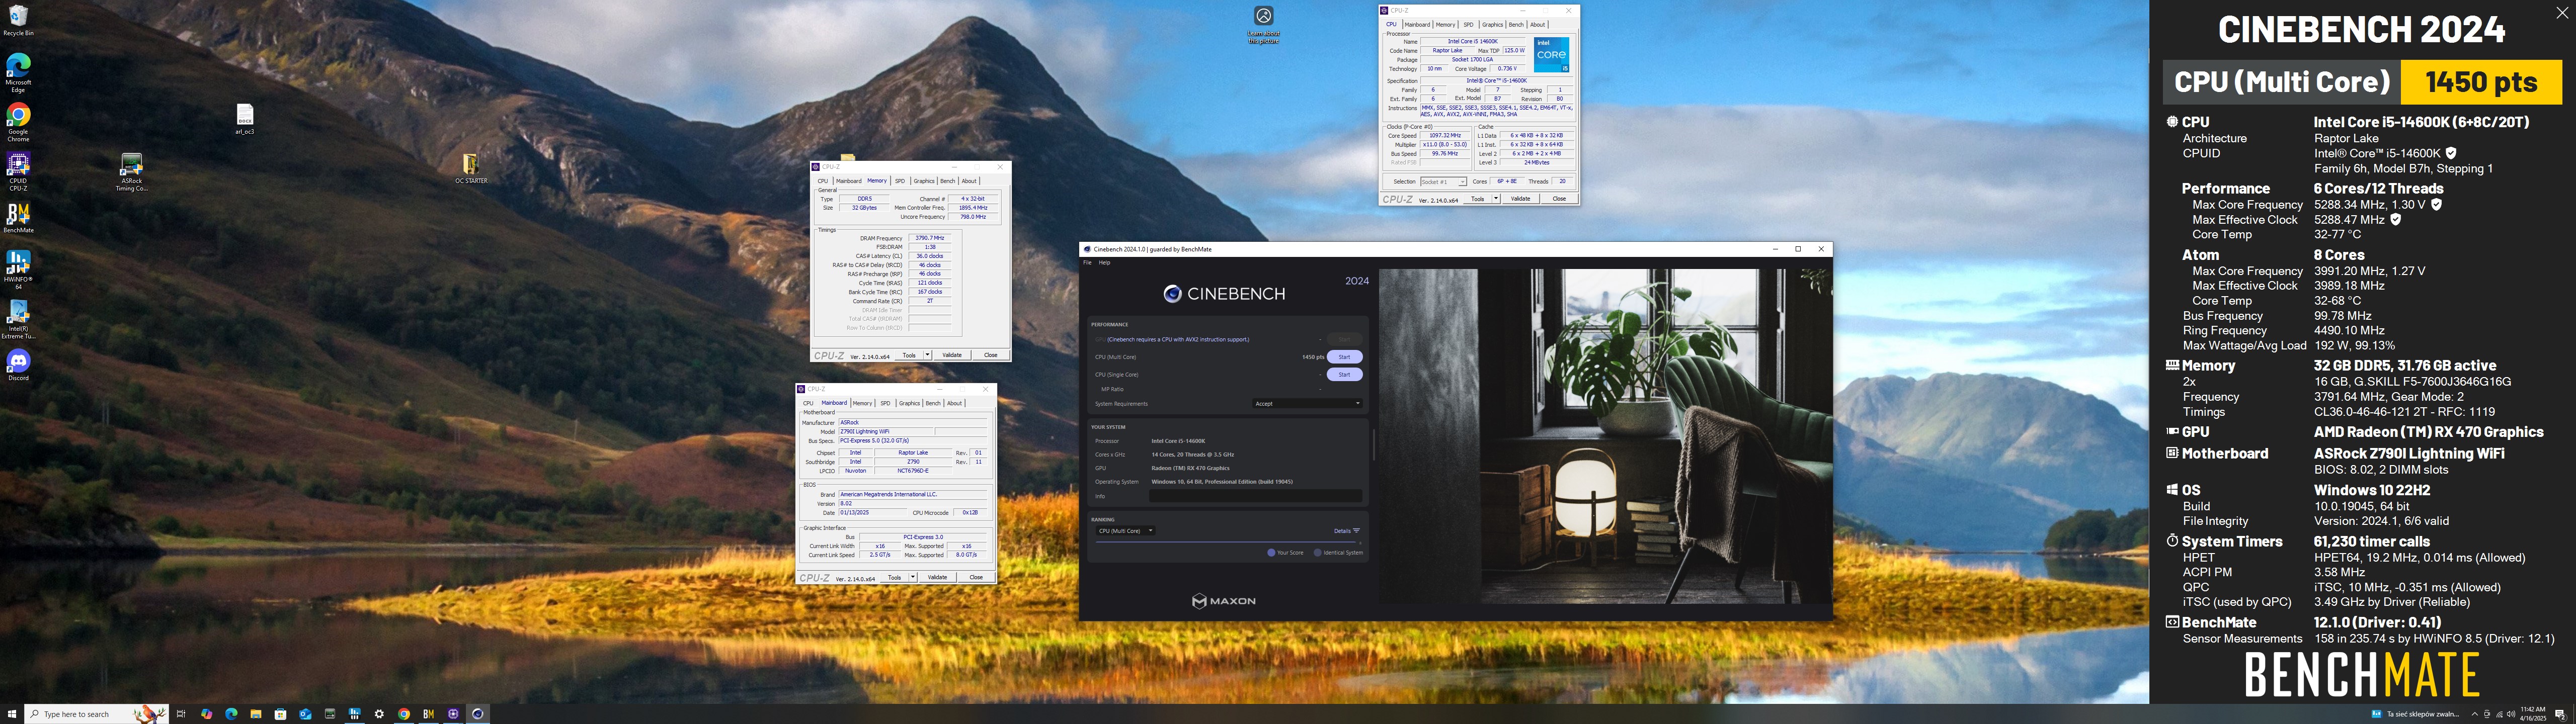Launch Copilot from the taskbar
Viewport: 2576px width, 724px height.
pyautogui.click(x=207, y=714)
